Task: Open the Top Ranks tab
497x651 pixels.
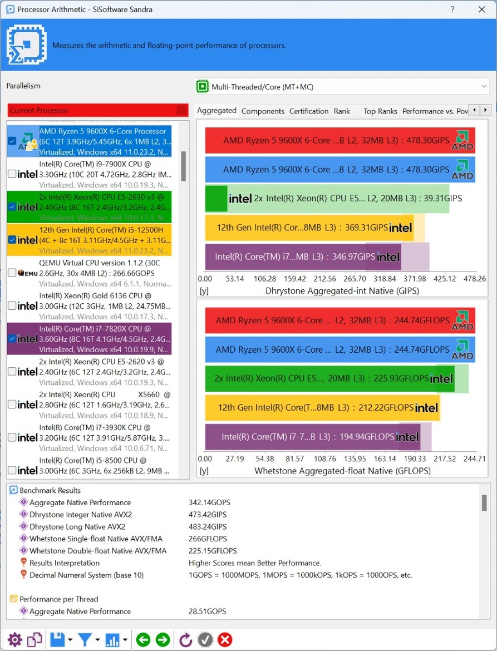Action: pyautogui.click(x=380, y=111)
